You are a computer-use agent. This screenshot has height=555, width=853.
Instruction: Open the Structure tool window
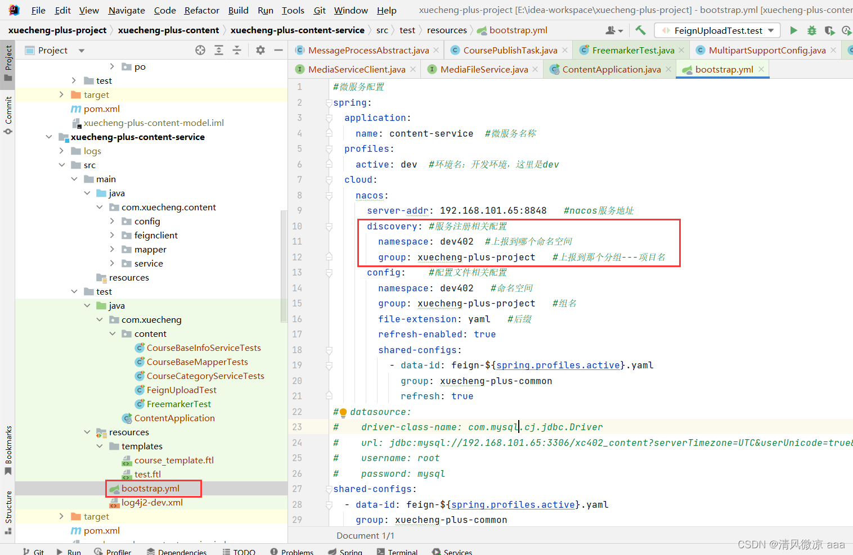pyautogui.click(x=8, y=512)
